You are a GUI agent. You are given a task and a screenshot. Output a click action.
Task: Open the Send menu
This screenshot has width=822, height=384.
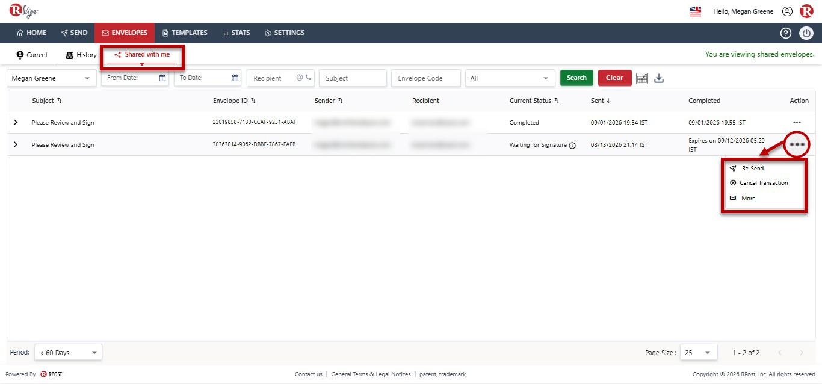[74, 33]
